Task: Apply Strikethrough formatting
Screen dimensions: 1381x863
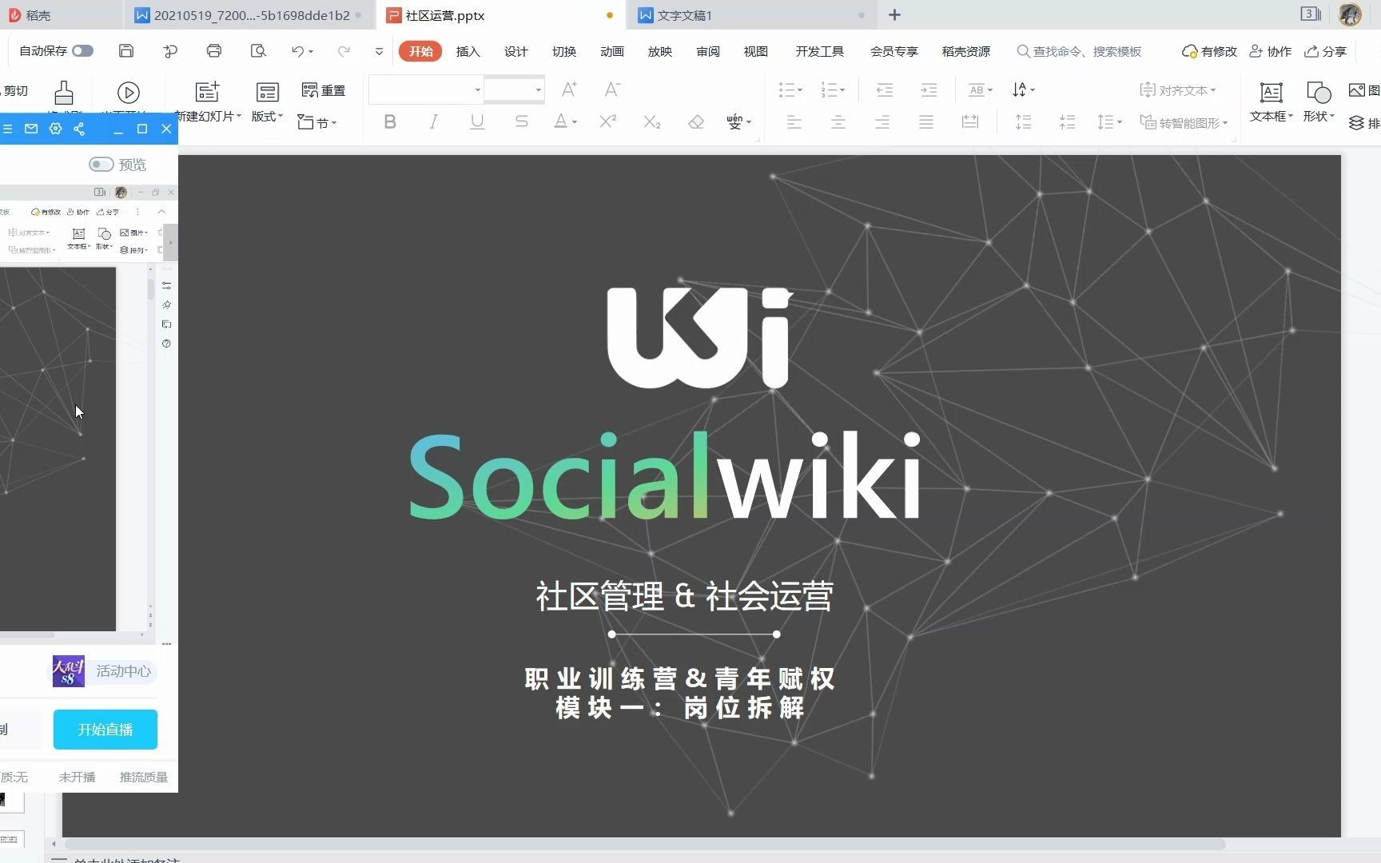Action: (521, 122)
